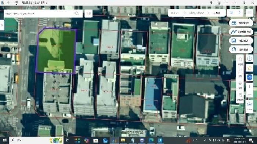Click the fourth pill button with the circular icon

click(241, 49)
